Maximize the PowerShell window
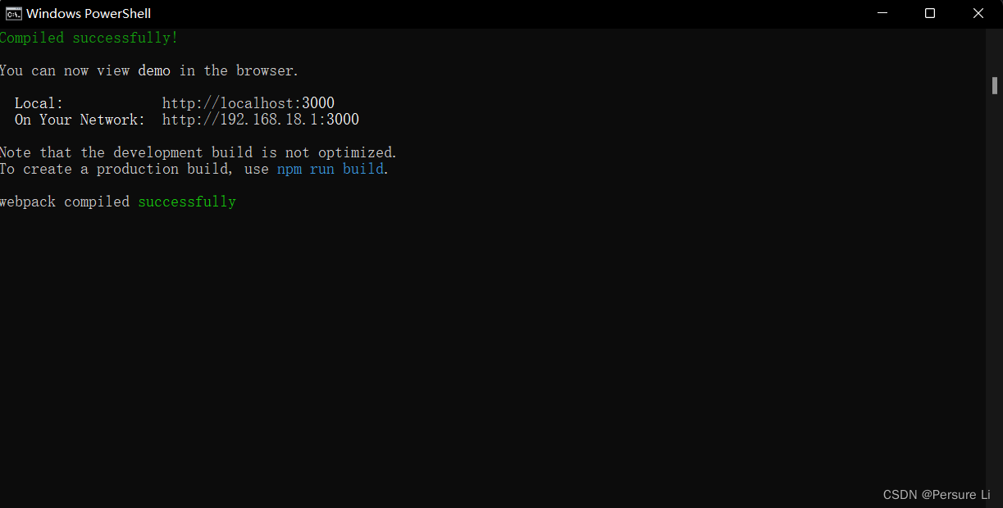The height and width of the screenshot is (508, 1003). coord(929,13)
